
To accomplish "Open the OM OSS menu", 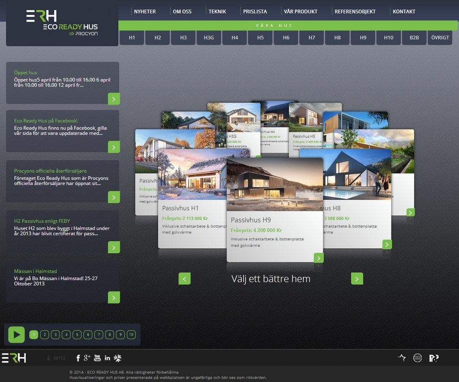I will [x=182, y=11].
